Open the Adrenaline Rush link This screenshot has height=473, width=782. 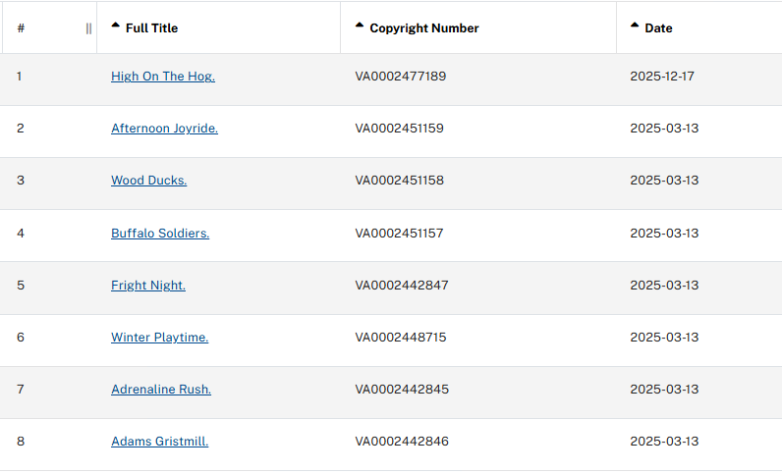point(160,390)
